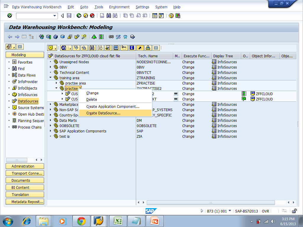Viewport: 303px width, 227px height.
Task: Launch Excel from the Windows taskbar
Action: pos(117,221)
